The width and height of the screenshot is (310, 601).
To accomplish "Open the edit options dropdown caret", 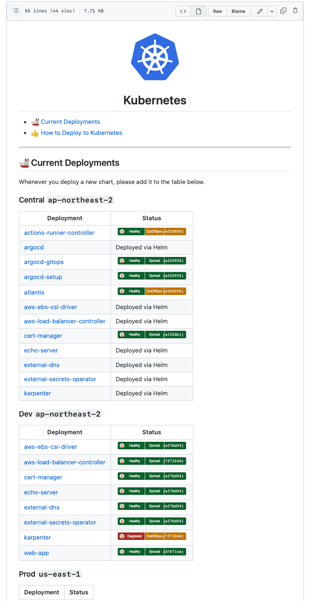I will [271, 11].
